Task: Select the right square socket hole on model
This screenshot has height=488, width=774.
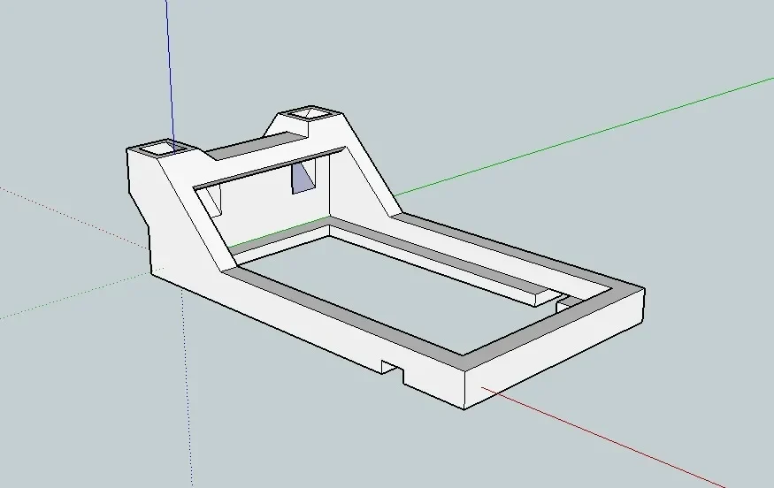Action: point(309,114)
